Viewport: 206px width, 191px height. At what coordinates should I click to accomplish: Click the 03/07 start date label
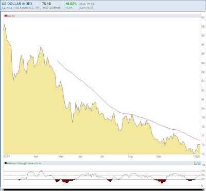pos(7,157)
